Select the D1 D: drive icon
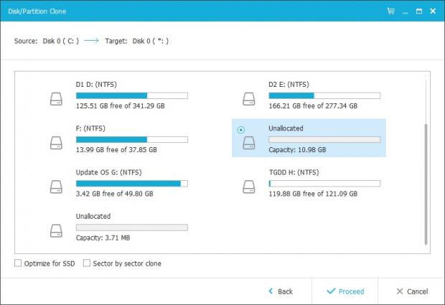The width and height of the screenshot is (445, 305). pos(57,99)
